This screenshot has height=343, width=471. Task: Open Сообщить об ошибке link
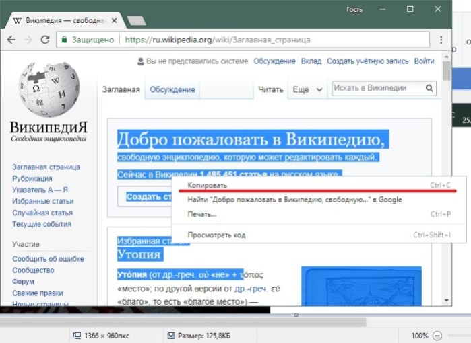48,259
